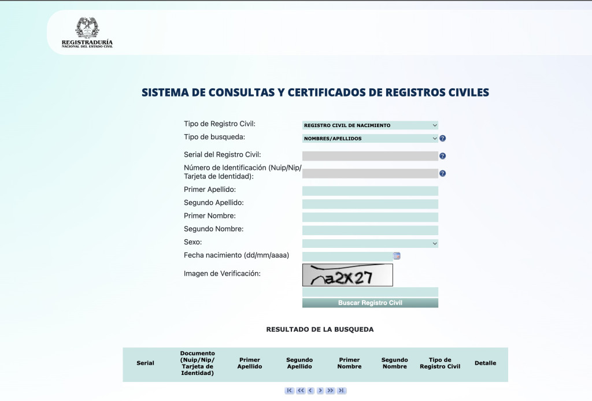The width and height of the screenshot is (592, 401).
Task: Click the RESULTADO DE LA BUSQUEDA heading
Action: pyautogui.click(x=320, y=329)
